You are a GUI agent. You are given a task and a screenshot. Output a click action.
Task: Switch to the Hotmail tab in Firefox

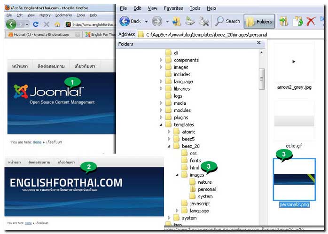(x=44, y=34)
